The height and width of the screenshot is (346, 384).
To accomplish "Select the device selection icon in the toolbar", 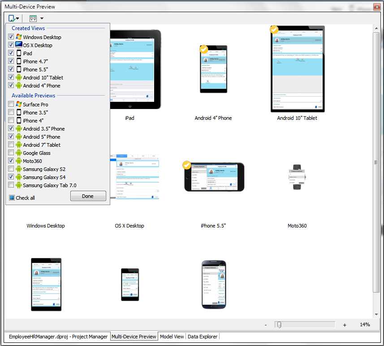I will point(11,18).
